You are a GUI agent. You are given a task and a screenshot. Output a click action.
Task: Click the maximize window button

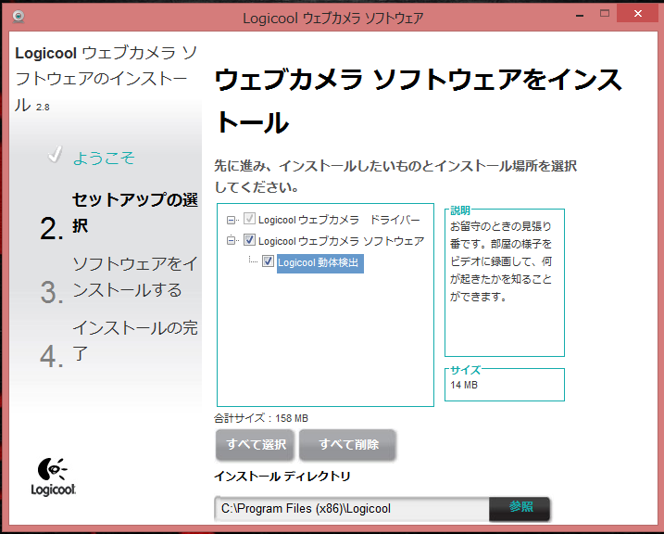pyautogui.click(x=605, y=14)
